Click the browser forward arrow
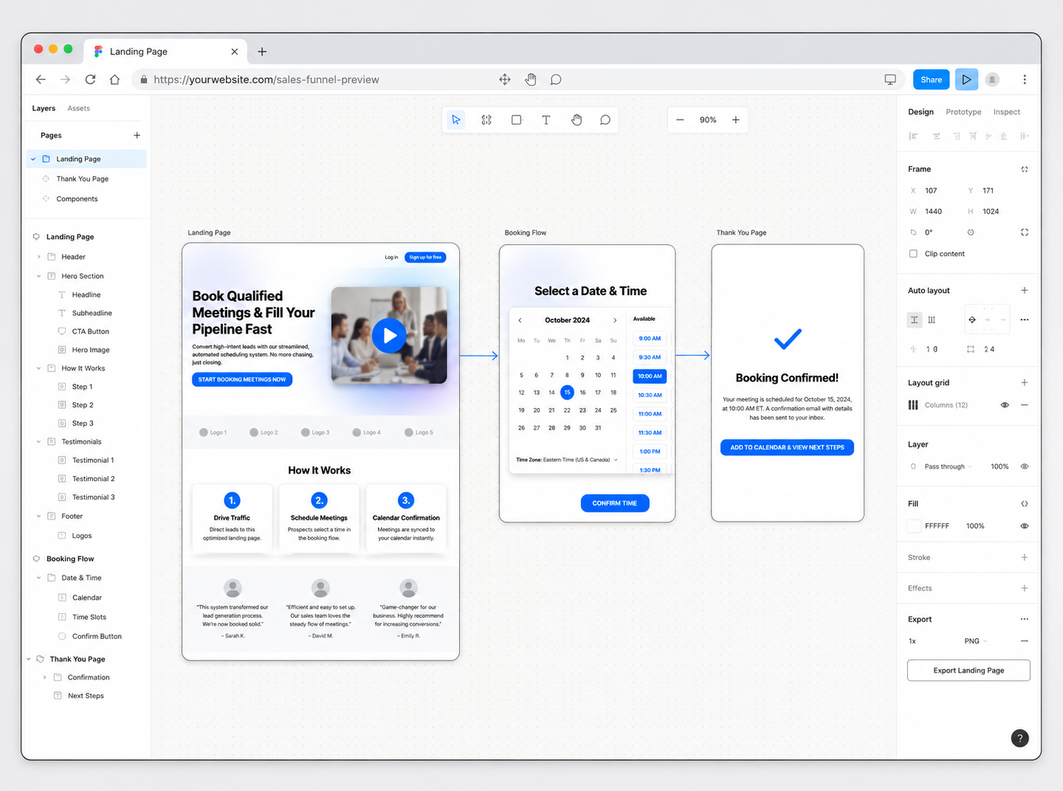The height and width of the screenshot is (791, 1063). [x=66, y=80]
